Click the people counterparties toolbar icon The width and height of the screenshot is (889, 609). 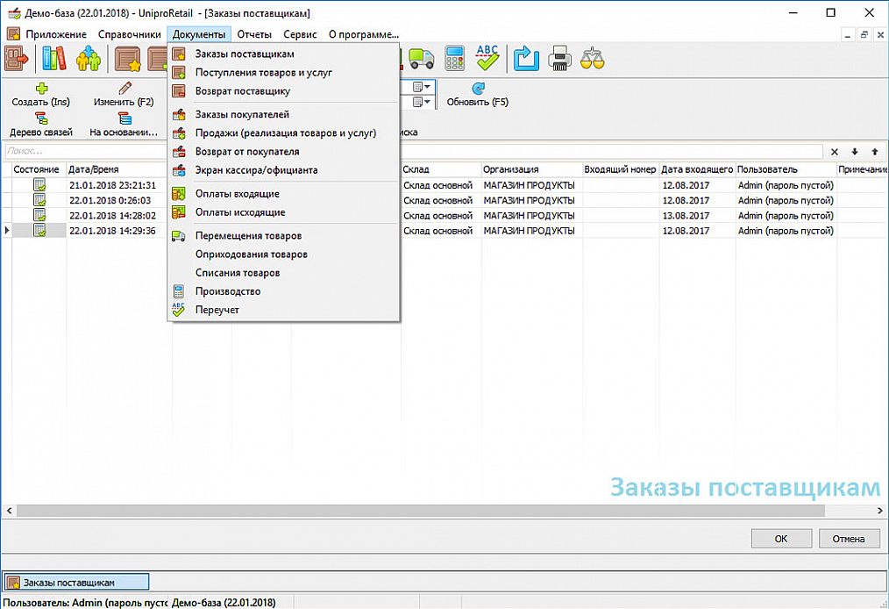click(89, 59)
